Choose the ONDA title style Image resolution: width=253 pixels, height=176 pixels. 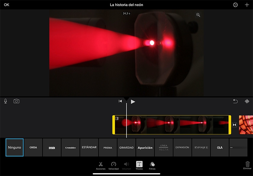(x=33, y=147)
